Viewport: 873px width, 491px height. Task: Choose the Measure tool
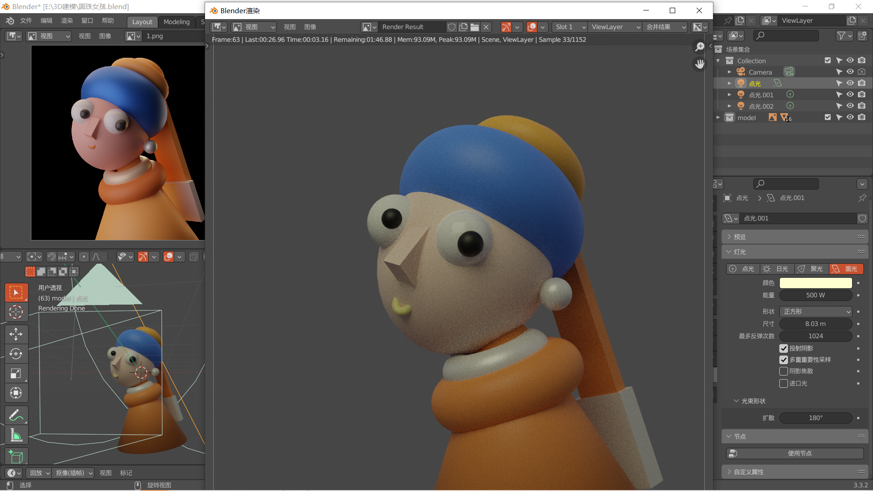pyautogui.click(x=16, y=435)
